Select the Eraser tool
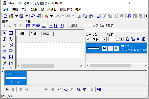The width and height of the screenshot is (149, 99). click(x=4, y=51)
